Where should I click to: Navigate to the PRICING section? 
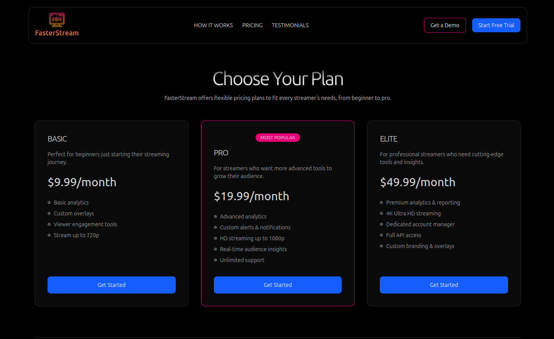[252, 25]
